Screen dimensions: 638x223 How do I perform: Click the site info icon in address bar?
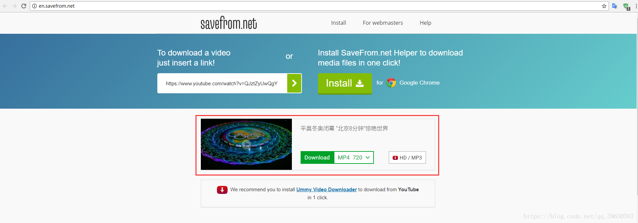pos(34,6)
